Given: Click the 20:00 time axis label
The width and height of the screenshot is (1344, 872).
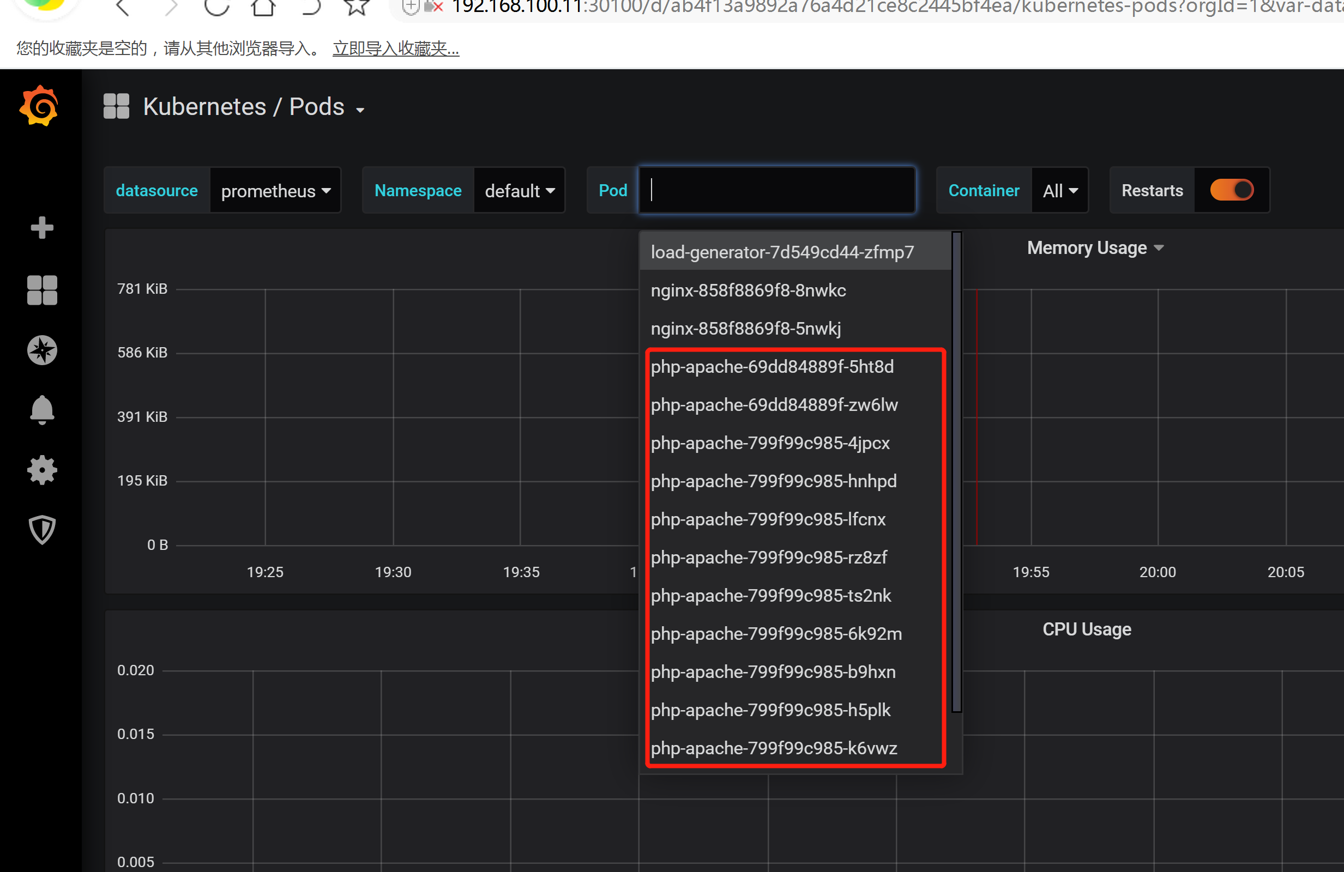Looking at the screenshot, I should click(x=1158, y=572).
